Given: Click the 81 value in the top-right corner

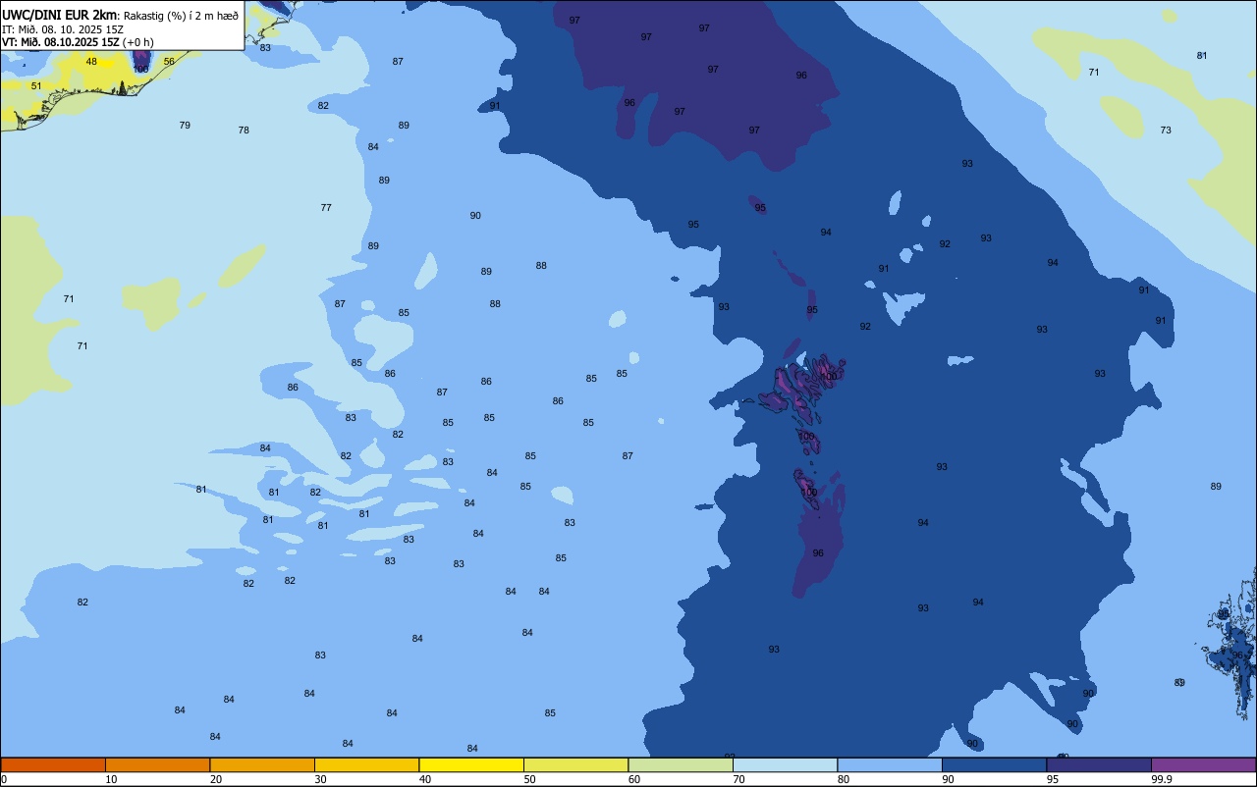Looking at the screenshot, I should 1202,56.
